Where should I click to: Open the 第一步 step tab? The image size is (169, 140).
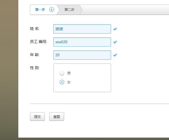coord(40,9)
